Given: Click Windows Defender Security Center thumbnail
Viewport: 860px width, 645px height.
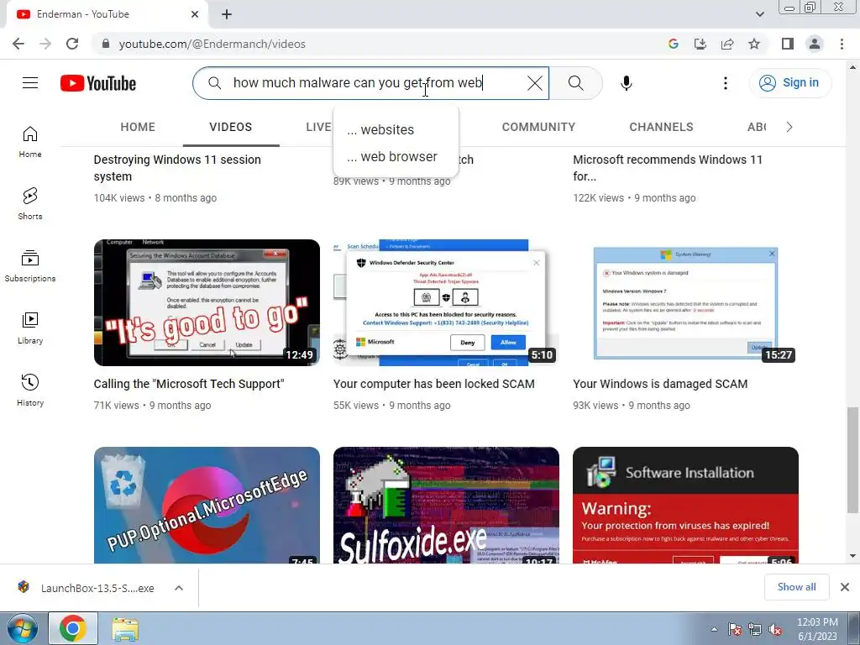Looking at the screenshot, I should pos(447,302).
